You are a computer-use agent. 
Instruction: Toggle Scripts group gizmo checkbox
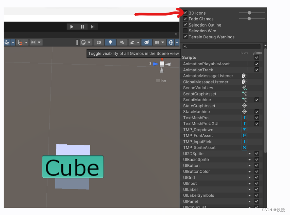pos(256,58)
